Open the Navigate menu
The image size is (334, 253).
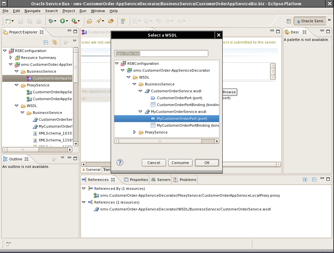(32, 11)
